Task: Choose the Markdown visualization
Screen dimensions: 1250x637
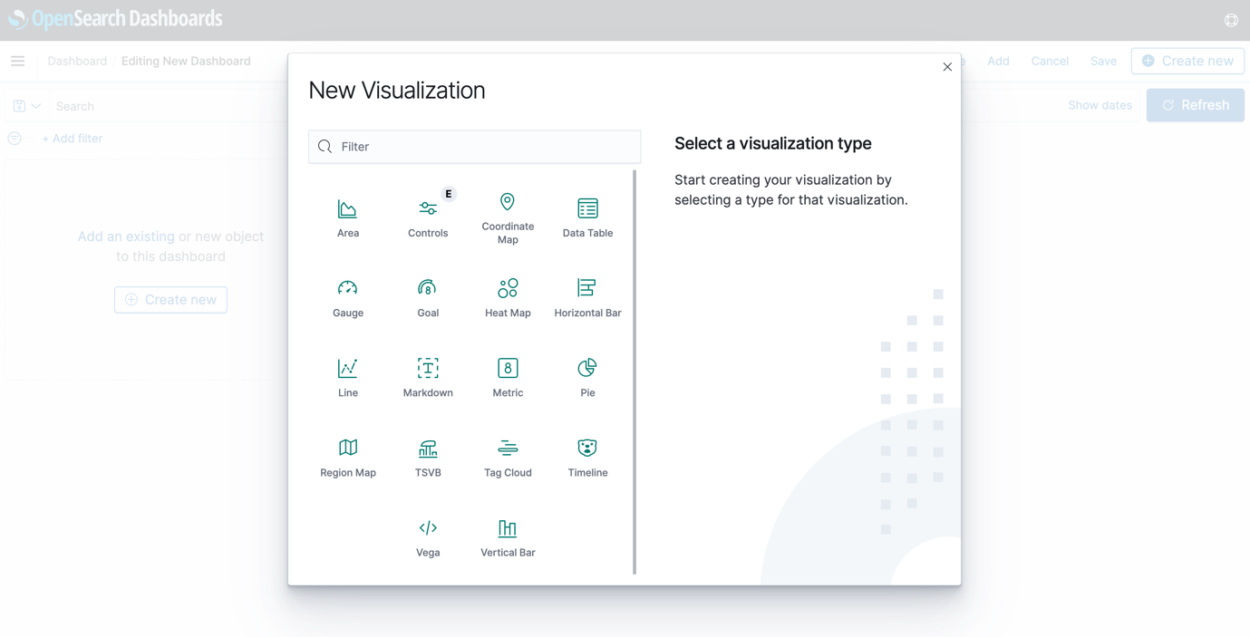Action: click(x=428, y=378)
